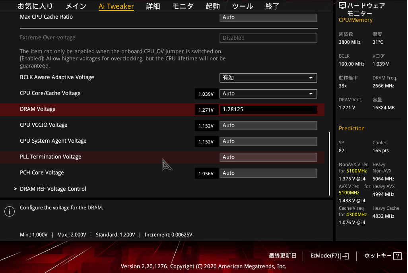The image size is (408, 273).
Task: Click the CPU VCCIO Voltage Auto field
Action: [x=268, y=126]
